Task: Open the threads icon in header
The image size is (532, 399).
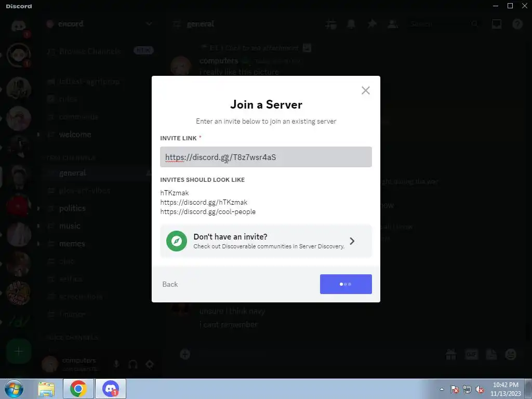Action: coord(331,24)
